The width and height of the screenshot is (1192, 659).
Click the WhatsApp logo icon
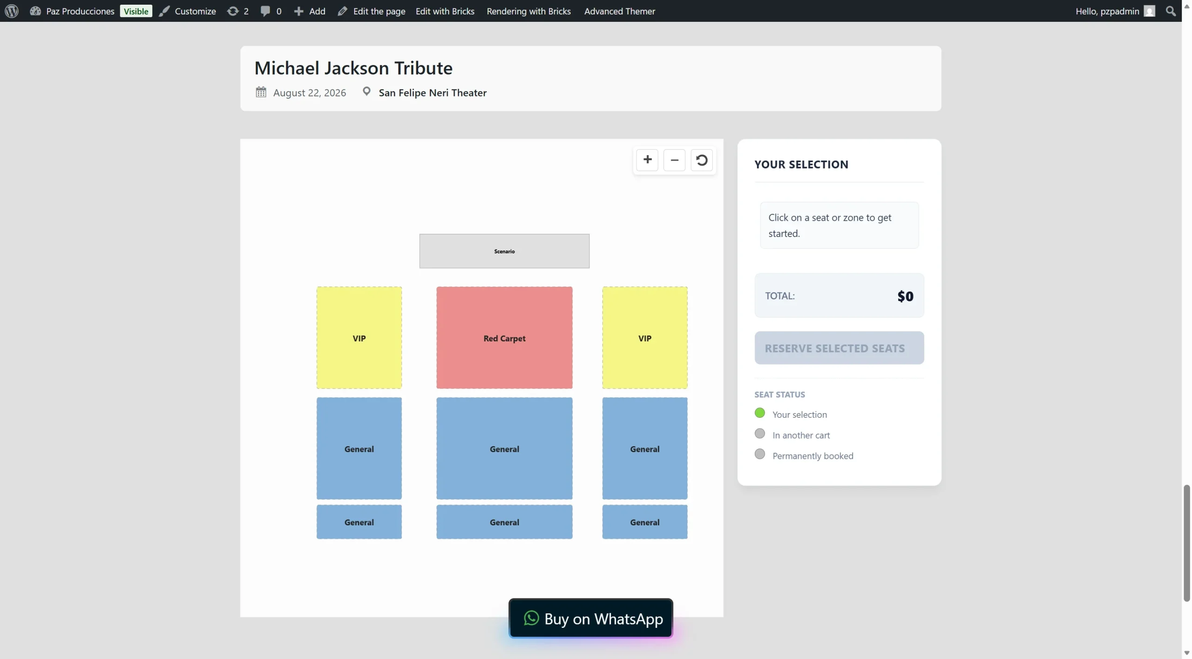[x=531, y=618]
